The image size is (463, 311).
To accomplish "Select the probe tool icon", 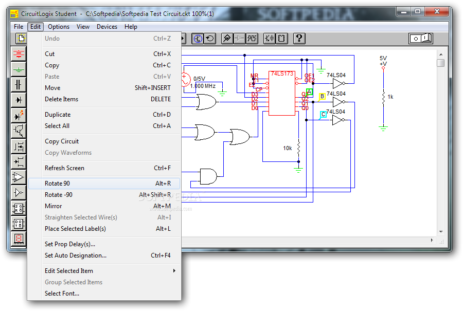I will 227,39.
